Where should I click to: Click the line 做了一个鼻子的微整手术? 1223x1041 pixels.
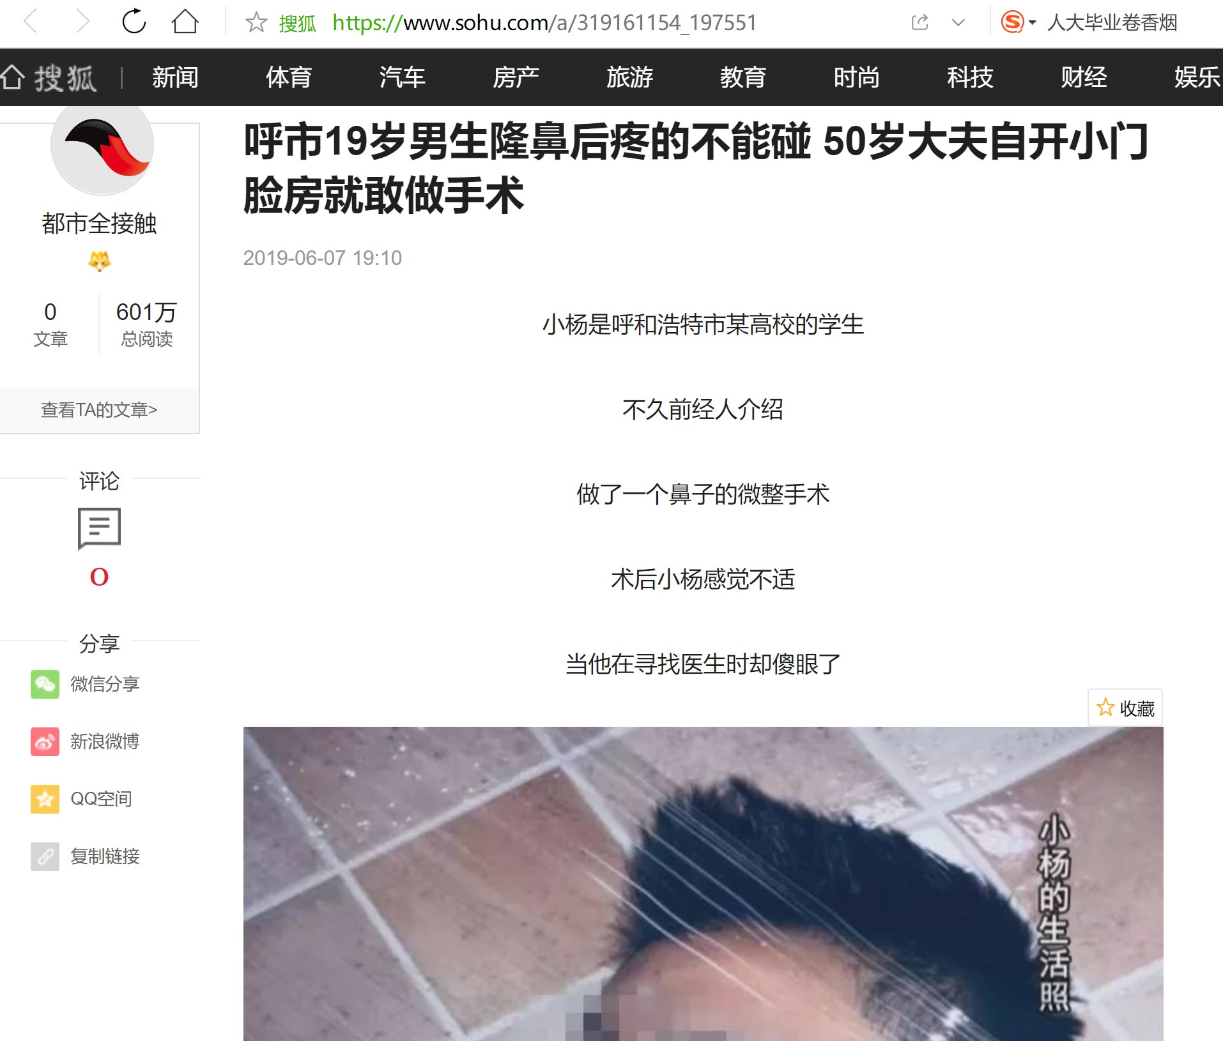tap(703, 494)
